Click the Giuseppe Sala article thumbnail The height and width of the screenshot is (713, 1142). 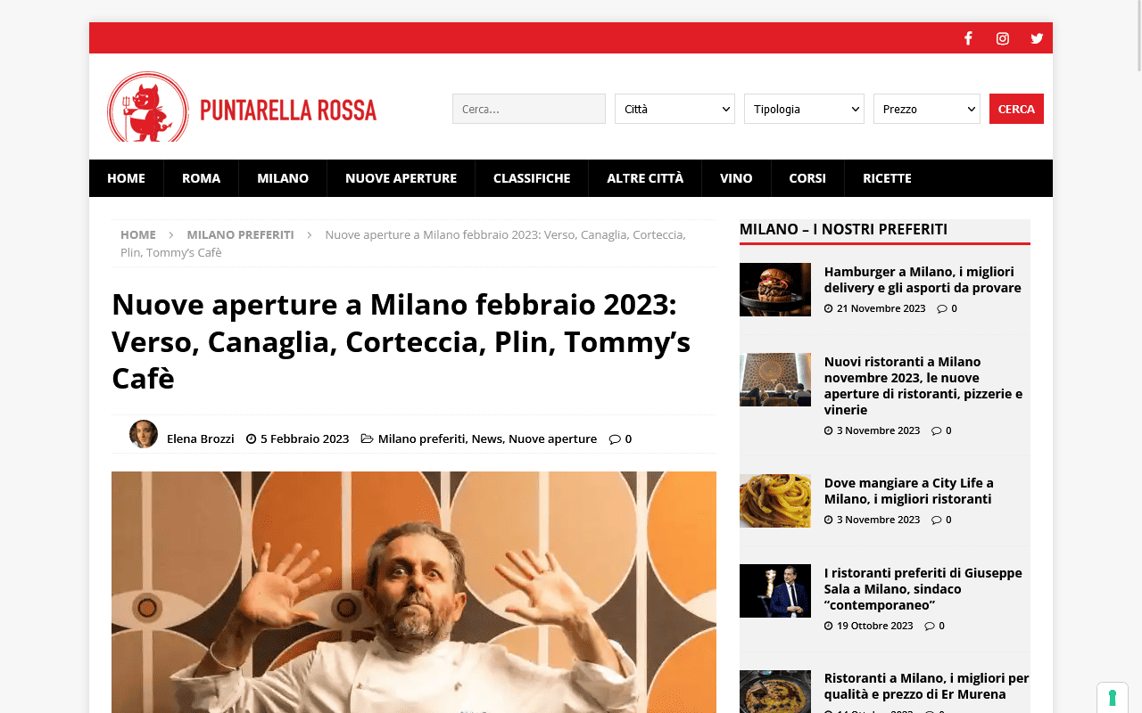[775, 591]
